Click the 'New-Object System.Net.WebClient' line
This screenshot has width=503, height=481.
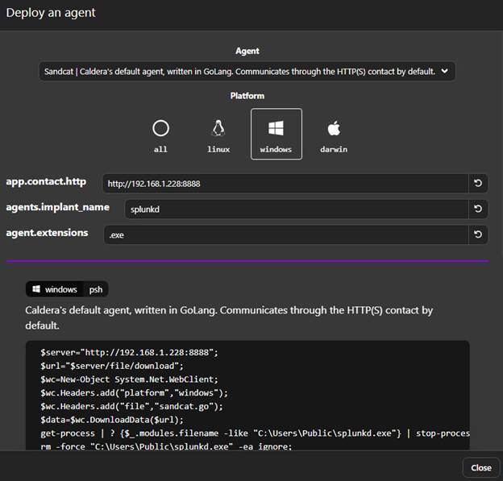pyautogui.click(x=129, y=379)
